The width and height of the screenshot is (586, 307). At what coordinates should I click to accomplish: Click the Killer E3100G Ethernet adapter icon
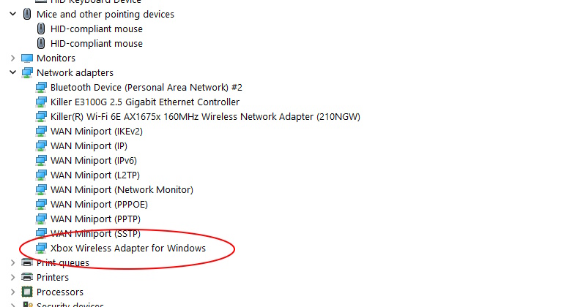(41, 102)
